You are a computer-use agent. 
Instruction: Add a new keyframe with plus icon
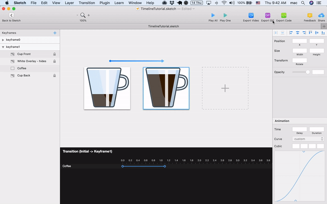pos(55,33)
